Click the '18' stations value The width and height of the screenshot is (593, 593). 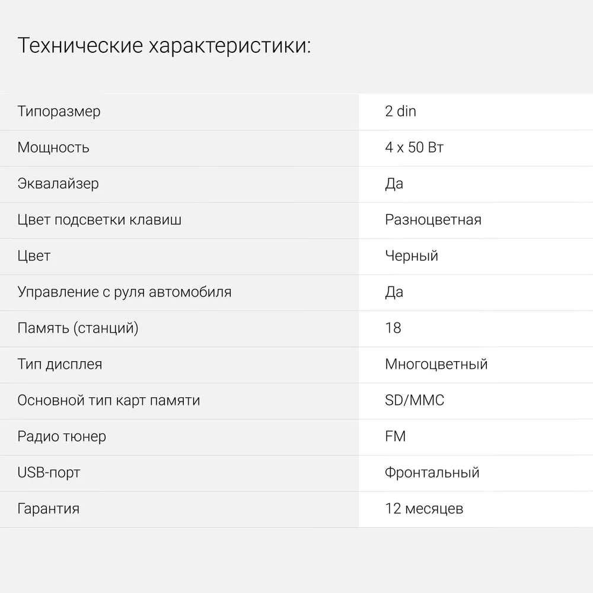pos(393,329)
